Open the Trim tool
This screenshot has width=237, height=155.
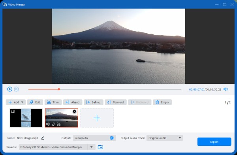click(x=53, y=102)
